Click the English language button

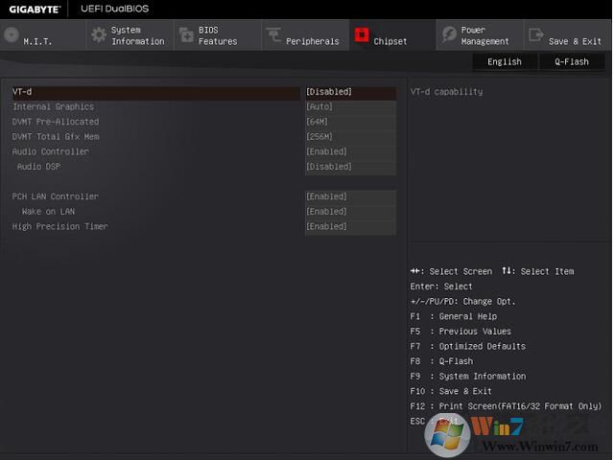tap(505, 61)
